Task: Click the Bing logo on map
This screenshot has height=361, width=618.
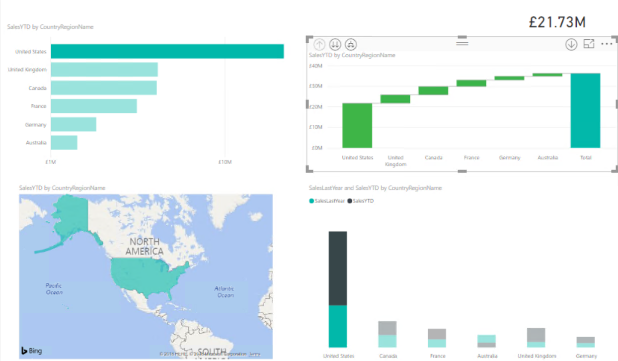Action: coord(31,351)
